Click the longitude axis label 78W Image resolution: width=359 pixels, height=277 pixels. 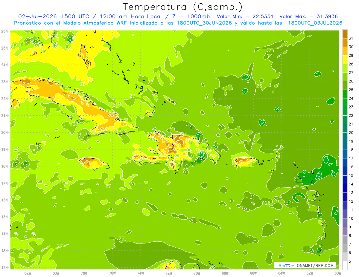click(84, 273)
